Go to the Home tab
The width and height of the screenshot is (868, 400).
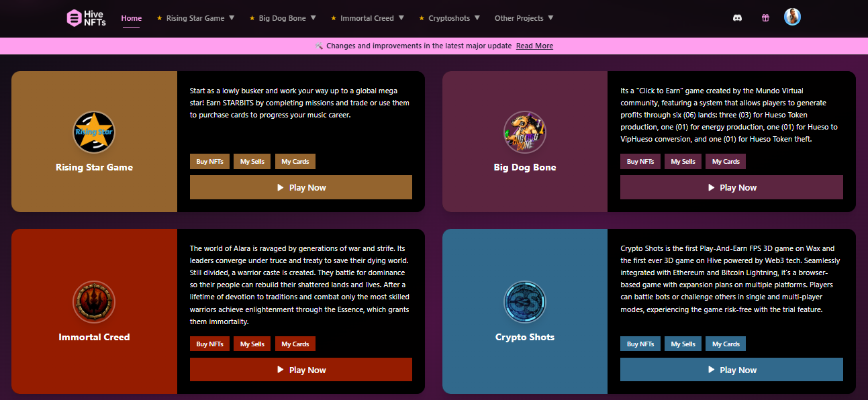pyautogui.click(x=131, y=18)
